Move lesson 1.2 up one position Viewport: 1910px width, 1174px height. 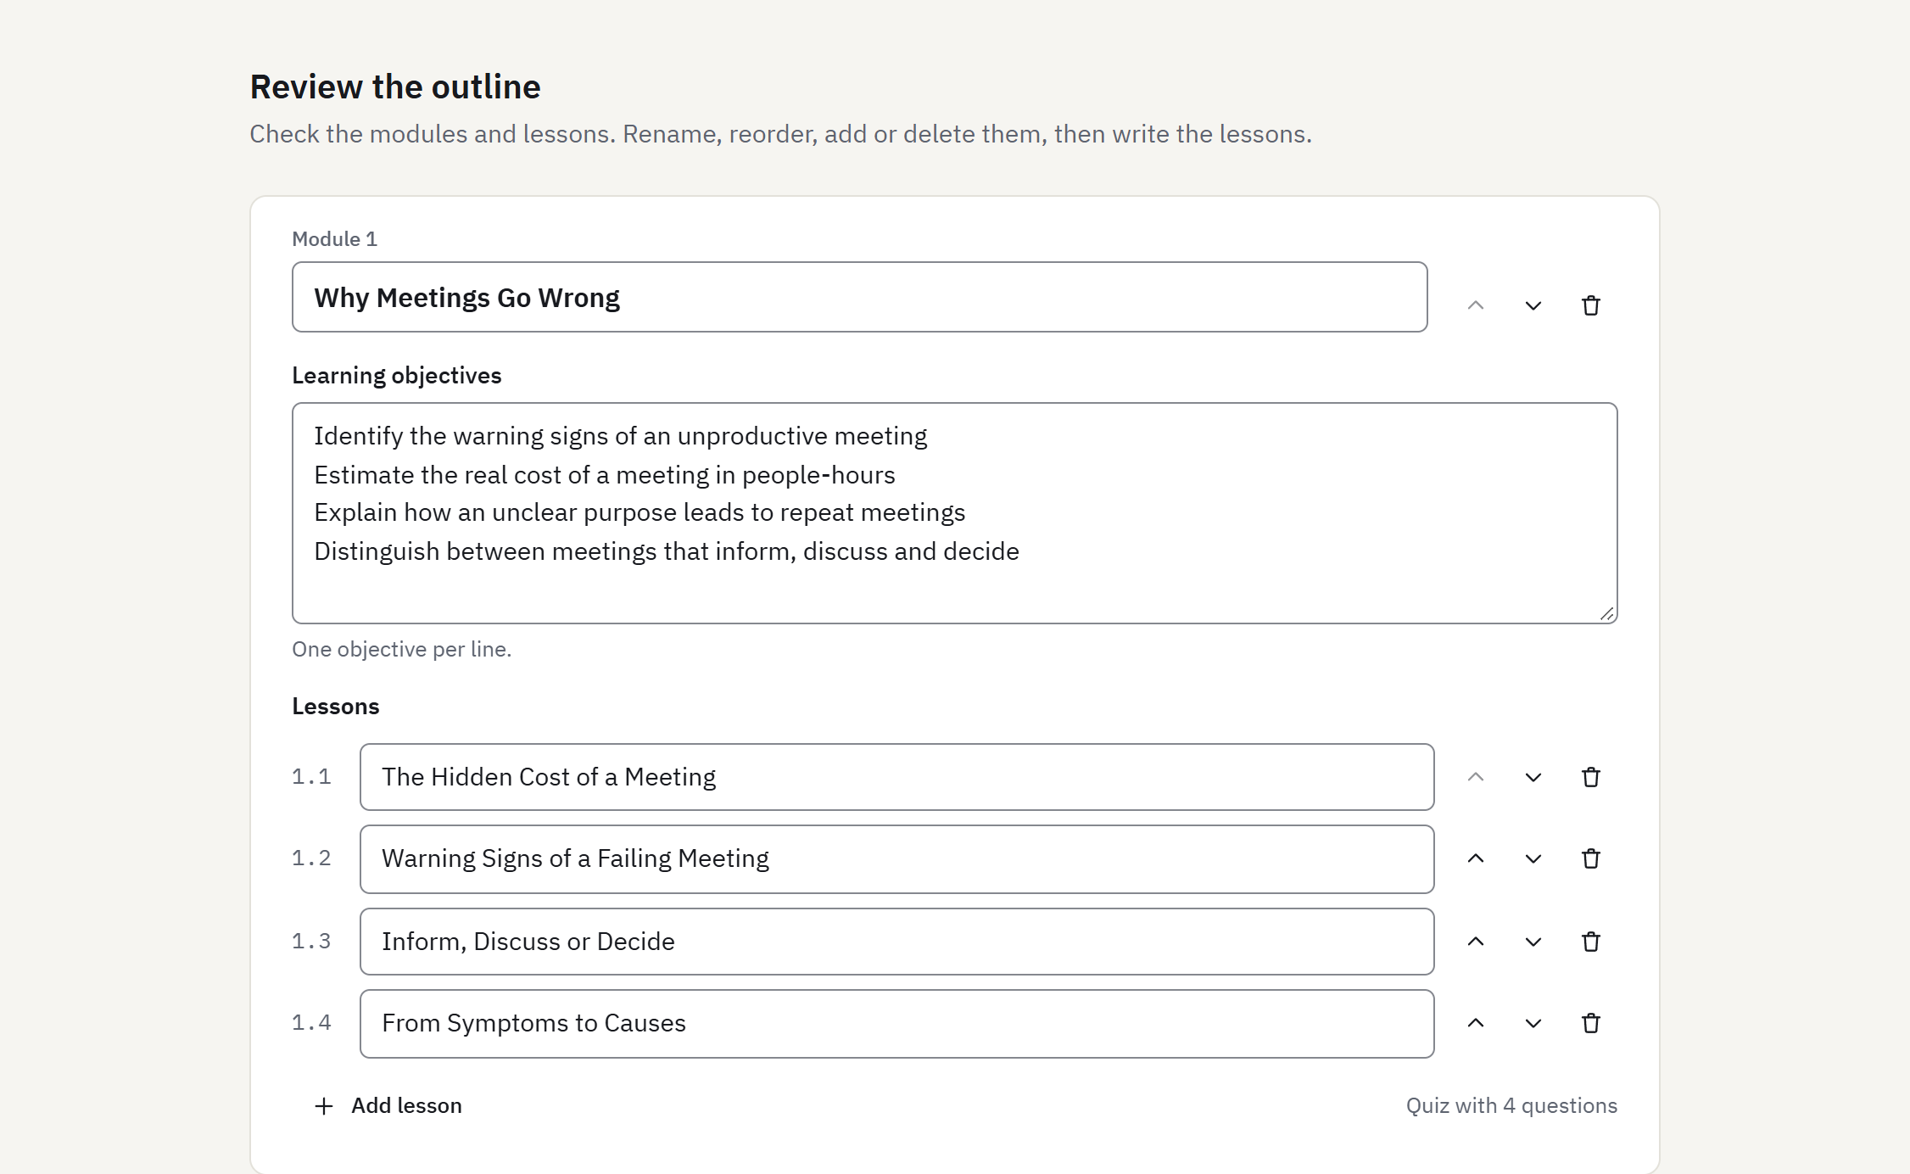[x=1476, y=858]
